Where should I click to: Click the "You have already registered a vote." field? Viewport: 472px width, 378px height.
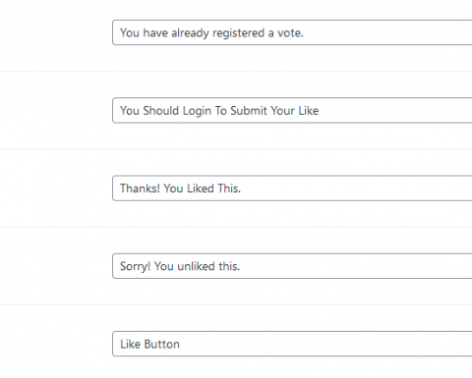(x=292, y=32)
